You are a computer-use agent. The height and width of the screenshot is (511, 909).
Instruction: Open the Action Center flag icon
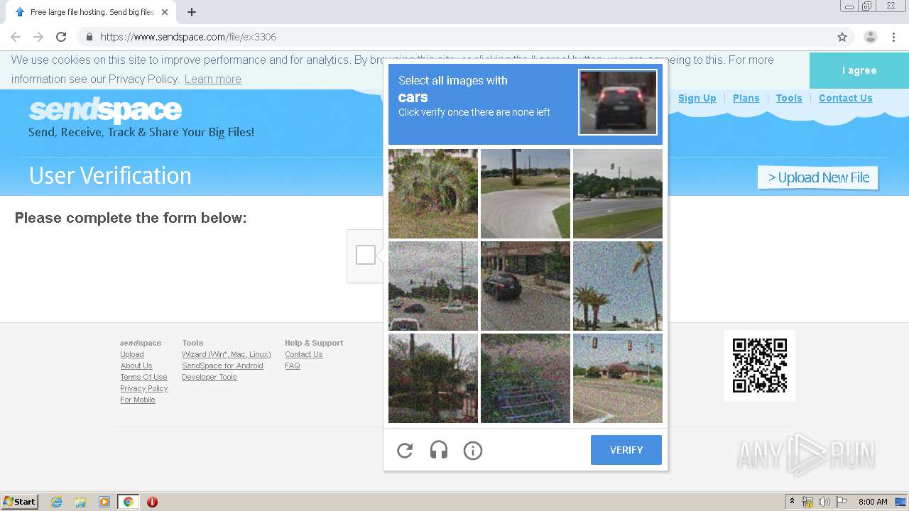coord(842,502)
